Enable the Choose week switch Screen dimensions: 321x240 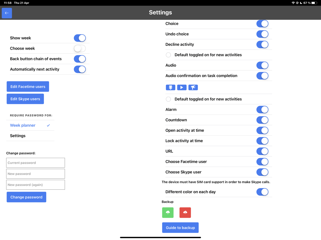(80, 48)
